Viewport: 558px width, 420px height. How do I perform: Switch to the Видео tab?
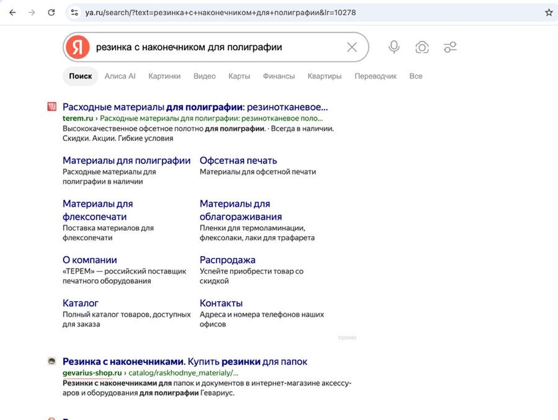pyautogui.click(x=204, y=76)
